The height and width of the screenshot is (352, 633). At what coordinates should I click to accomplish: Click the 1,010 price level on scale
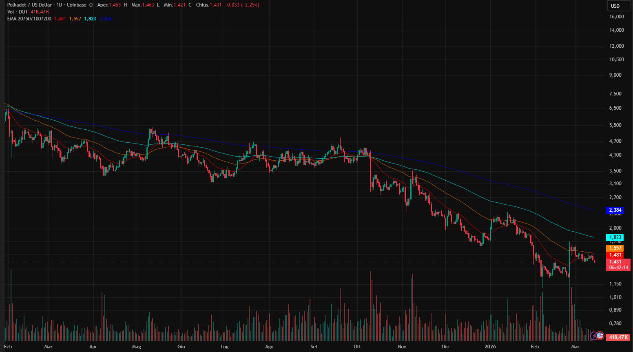(x=615, y=297)
